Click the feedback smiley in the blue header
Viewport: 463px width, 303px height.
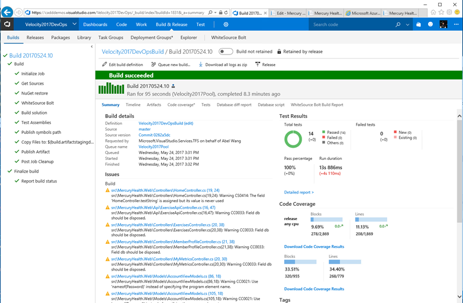click(430, 24)
